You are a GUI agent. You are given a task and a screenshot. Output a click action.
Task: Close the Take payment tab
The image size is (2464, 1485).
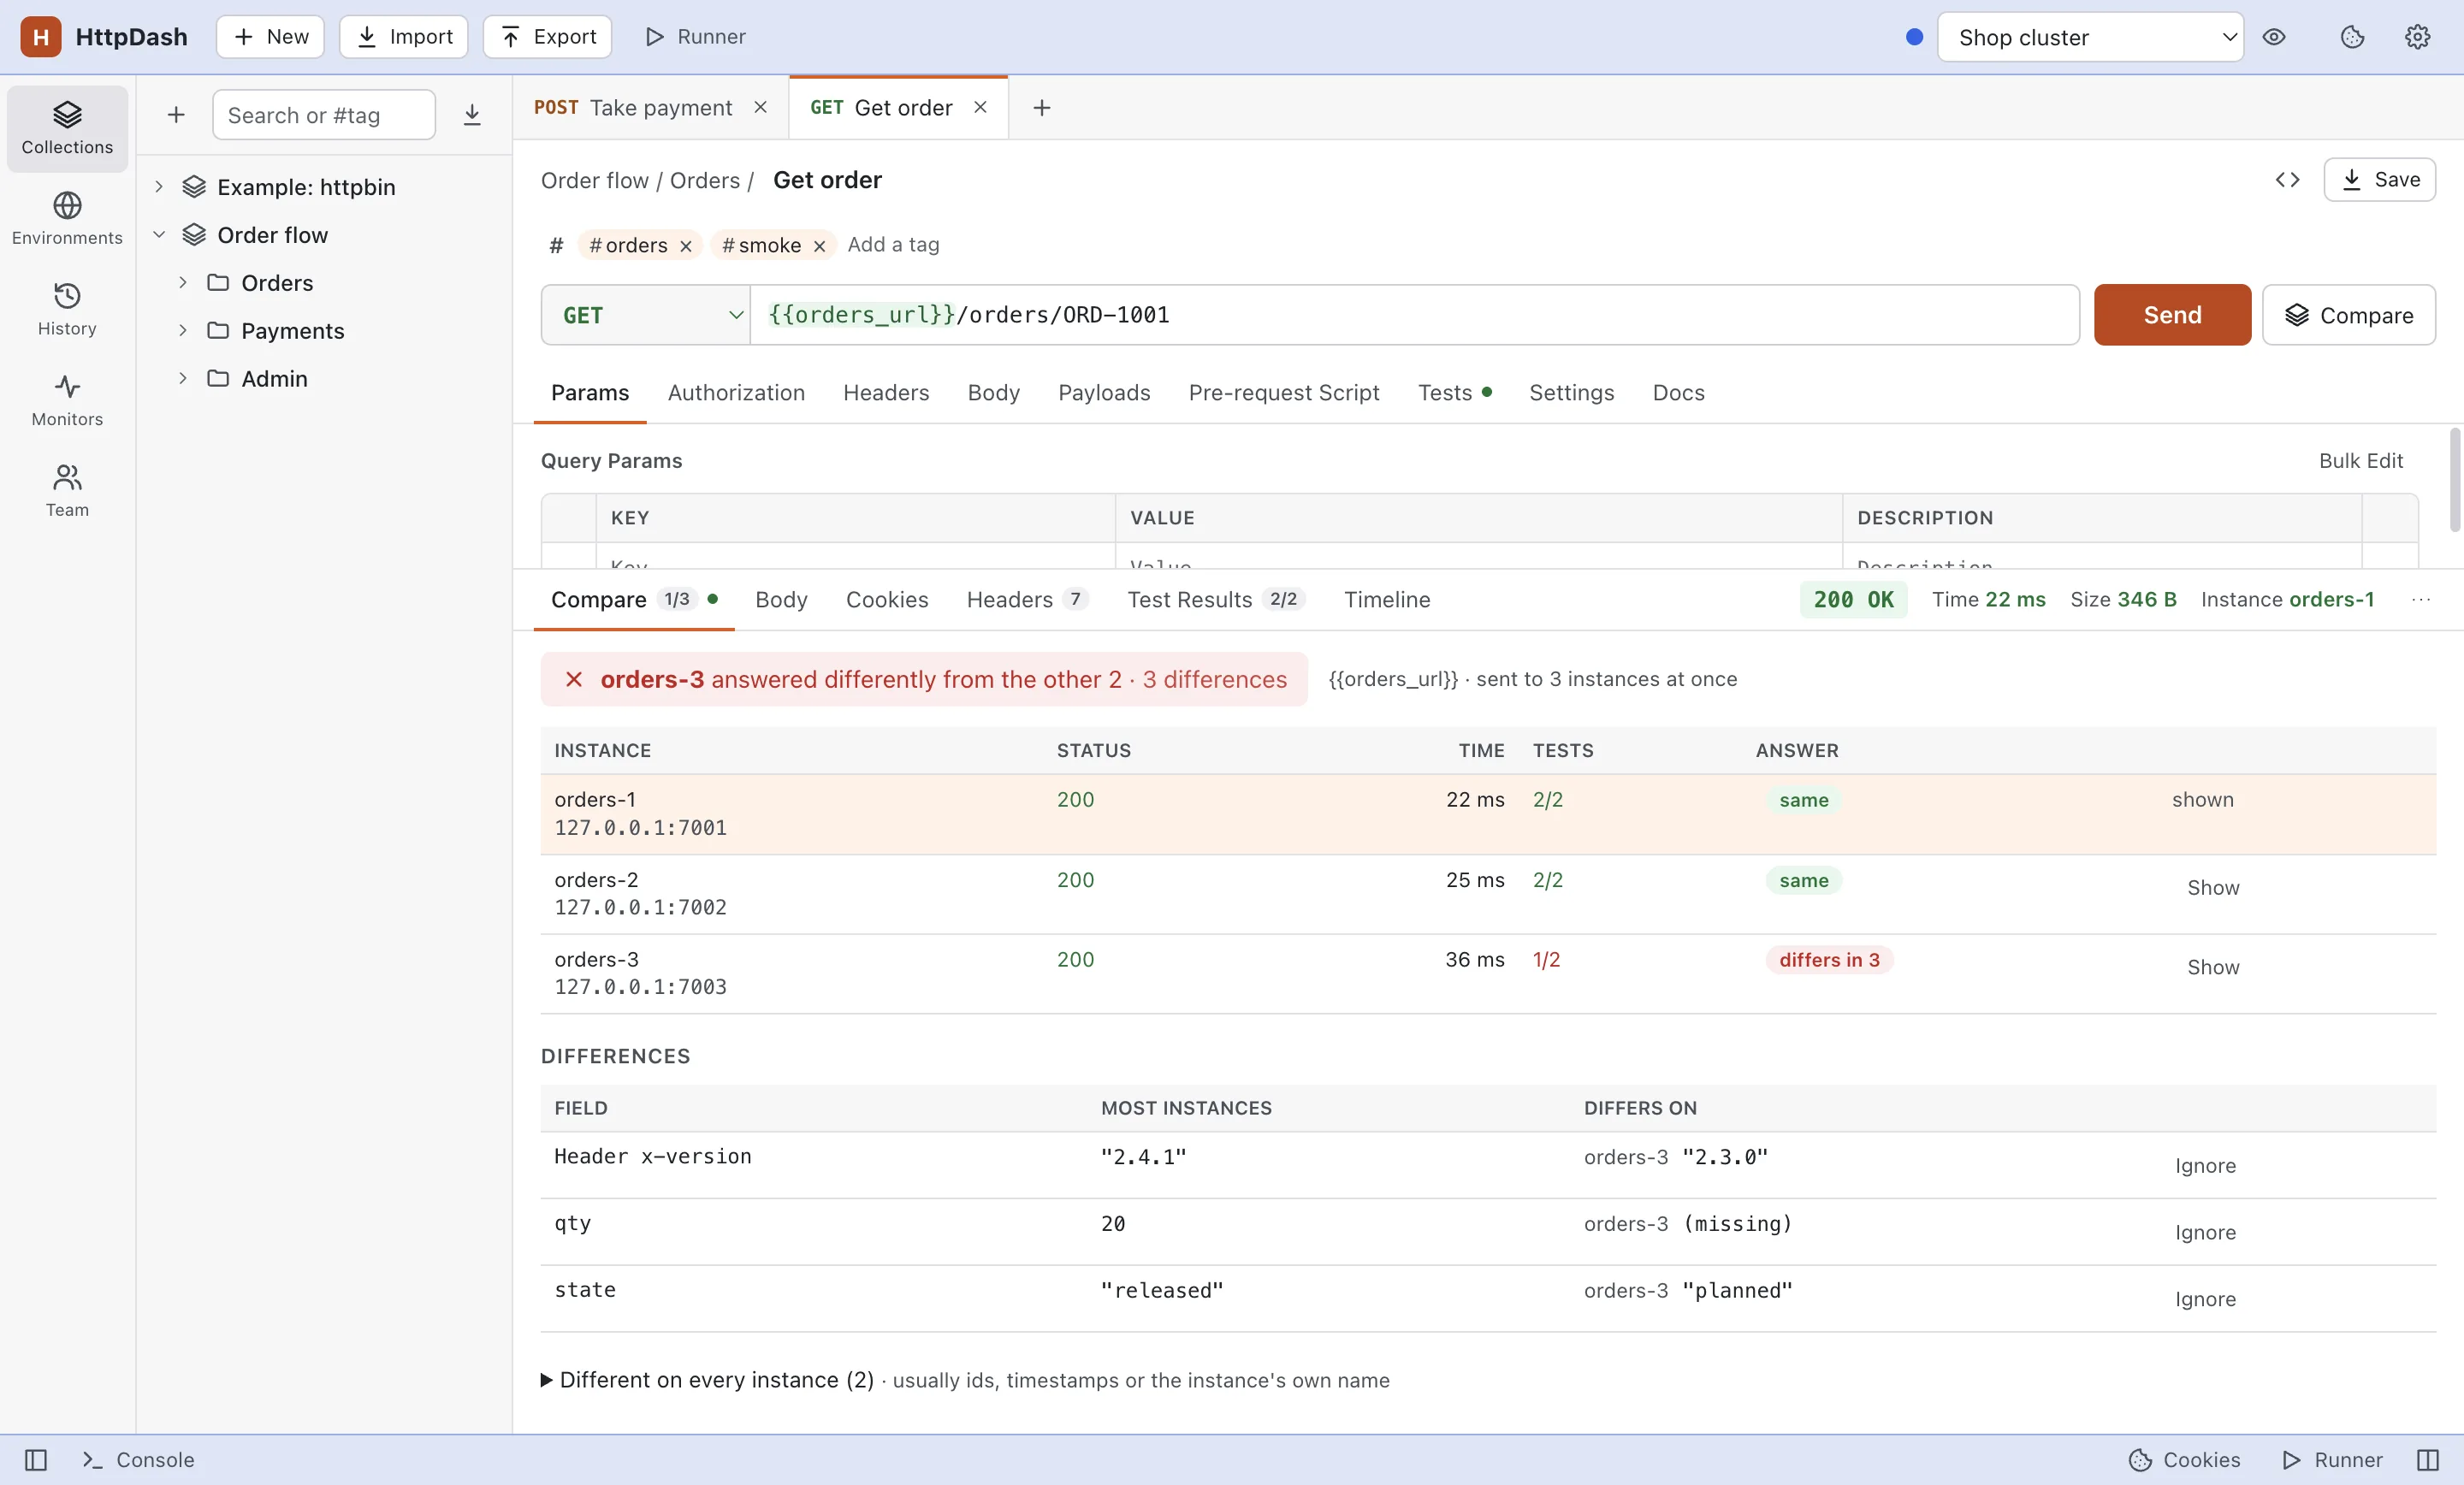coord(760,108)
